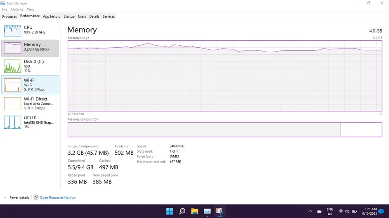
Task: Open the Windows Start menu
Action: click(x=170, y=211)
